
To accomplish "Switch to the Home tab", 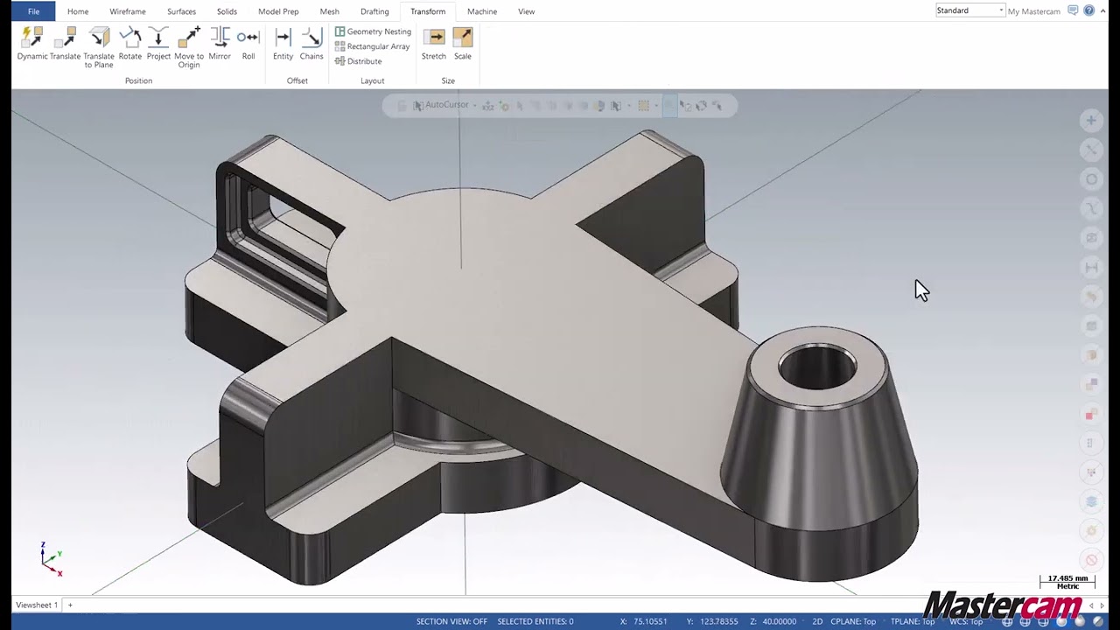I will pyautogui.click(x=78, y=11).
